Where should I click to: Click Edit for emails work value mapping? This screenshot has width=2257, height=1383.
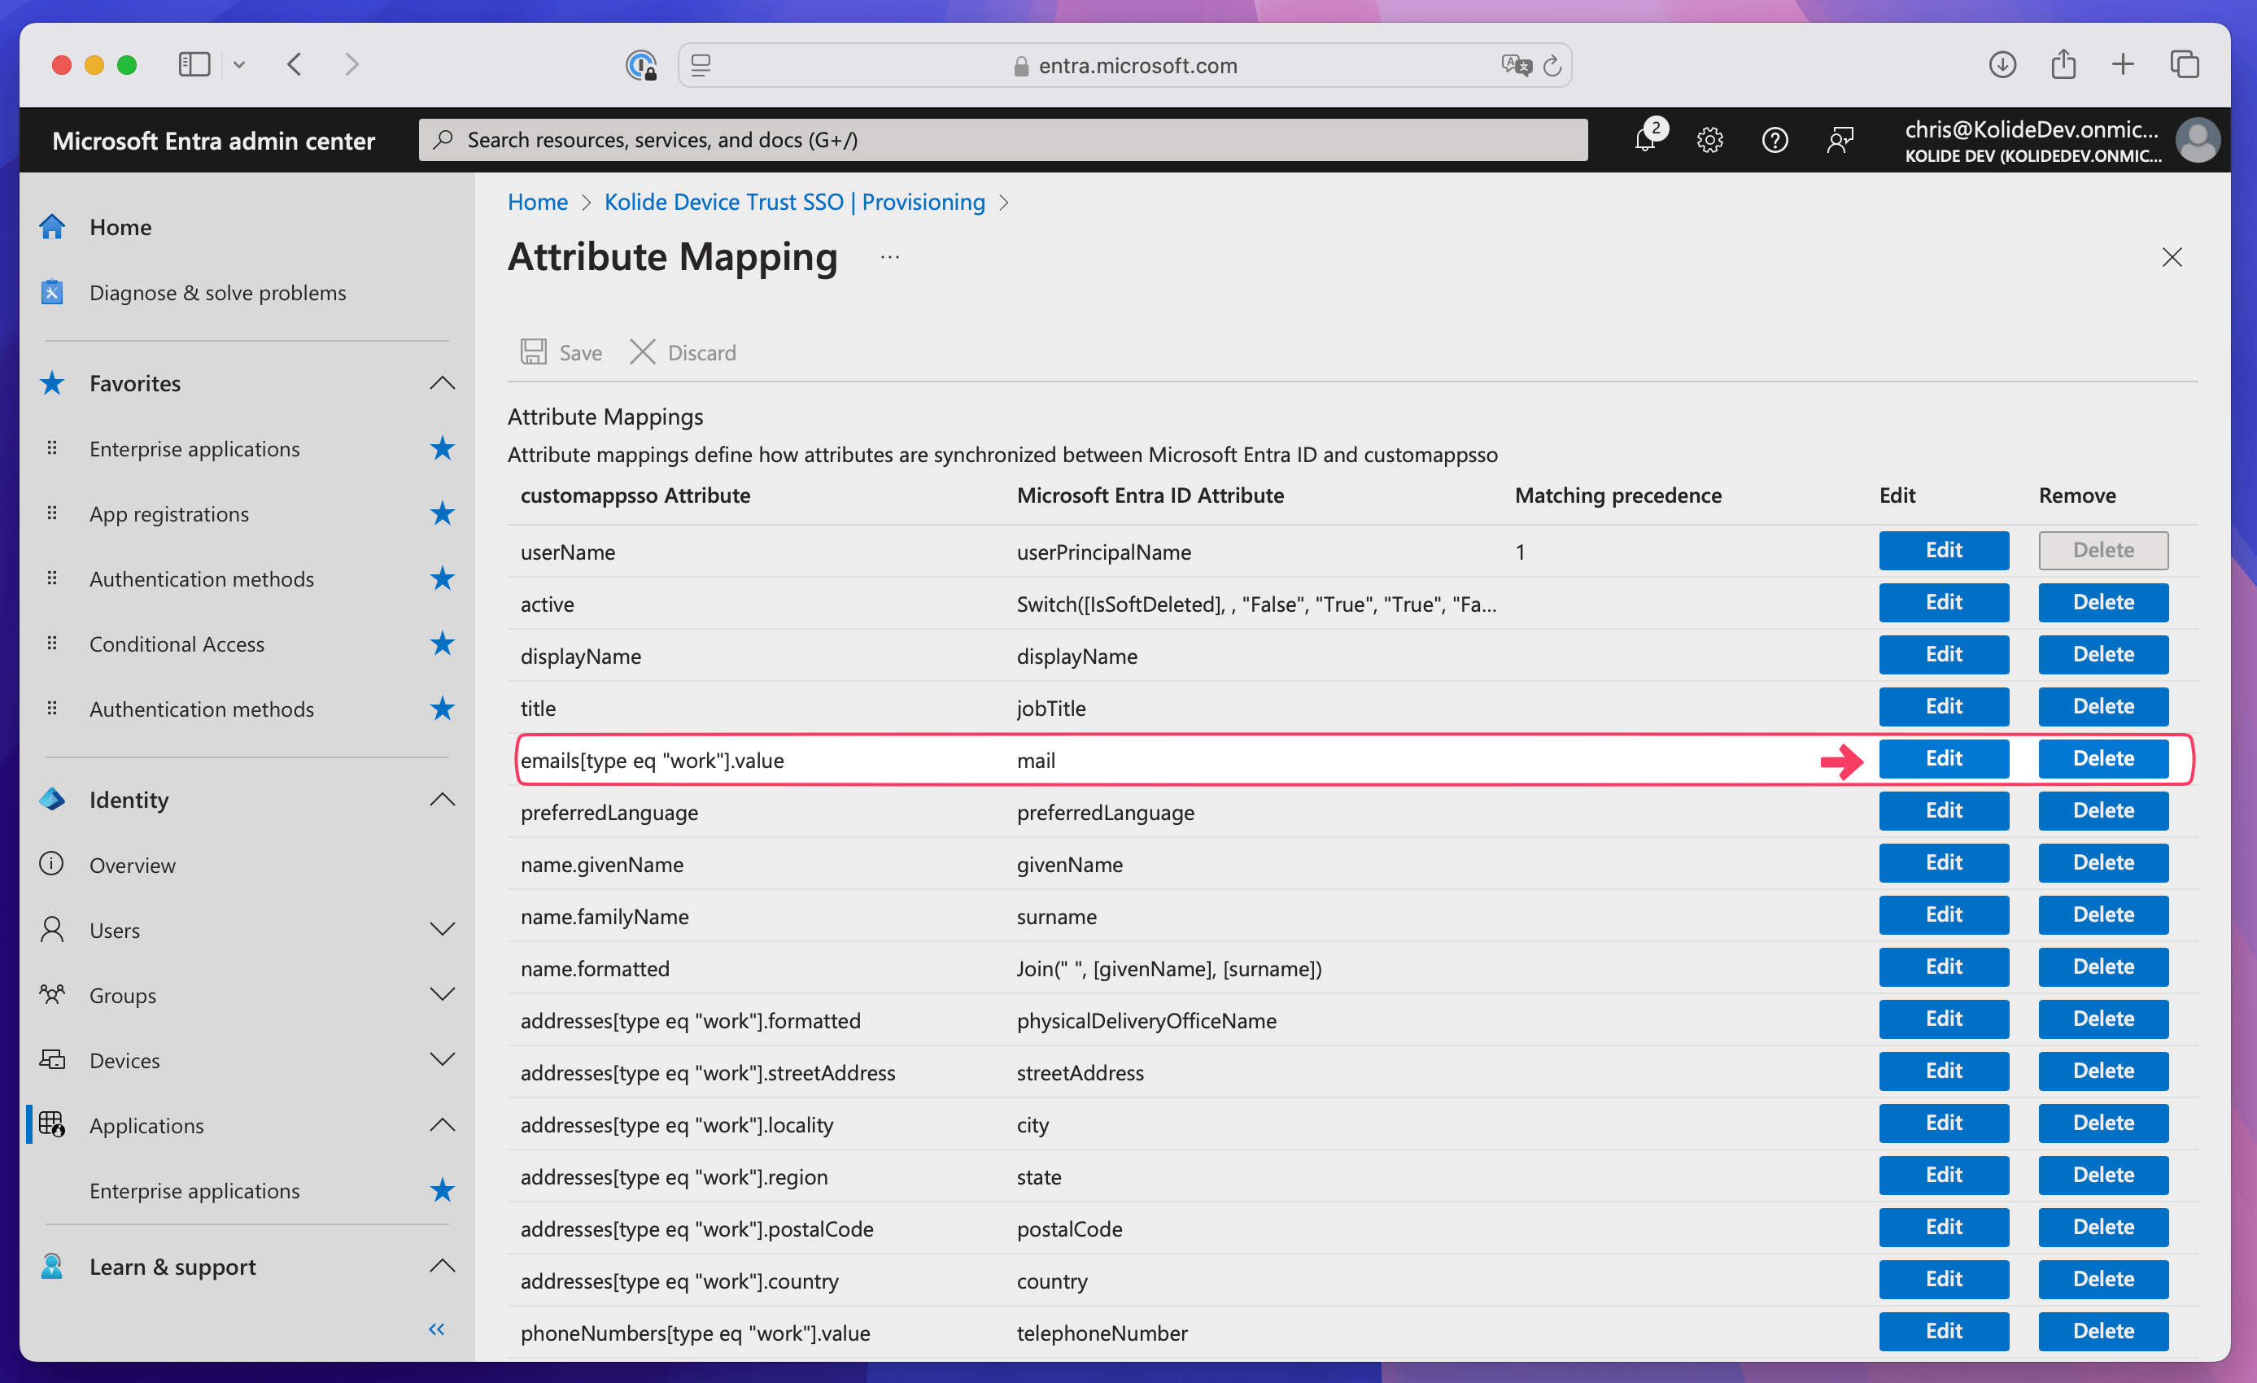click(x=1943, y=758)
